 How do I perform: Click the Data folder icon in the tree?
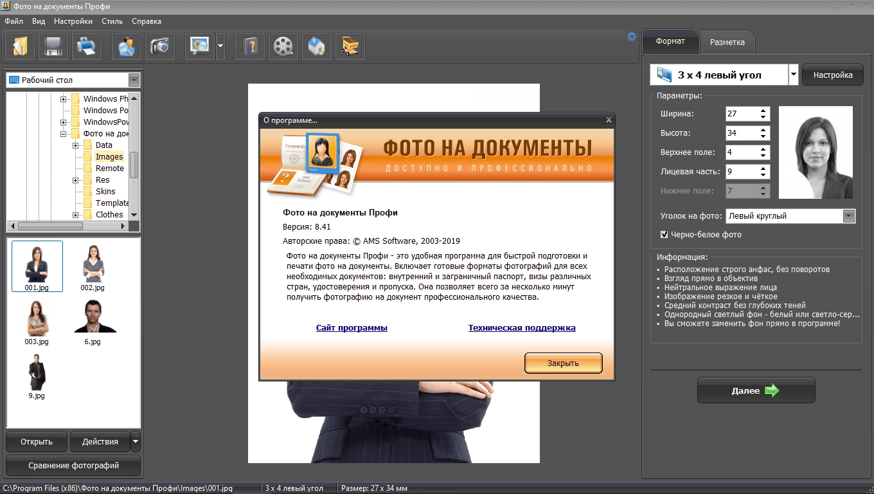click(x=88, y=145)
